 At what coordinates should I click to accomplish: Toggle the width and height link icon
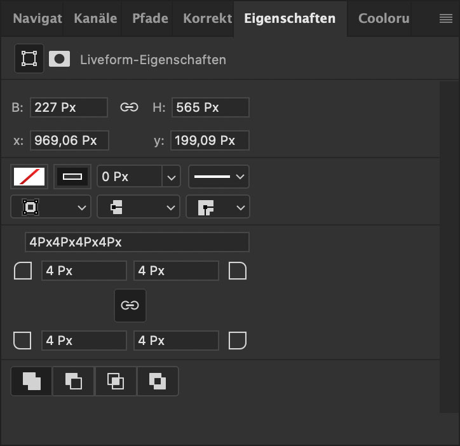129,107
